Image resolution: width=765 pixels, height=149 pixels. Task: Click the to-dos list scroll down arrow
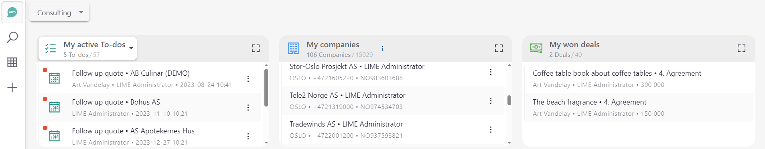[x=266, y=143]
